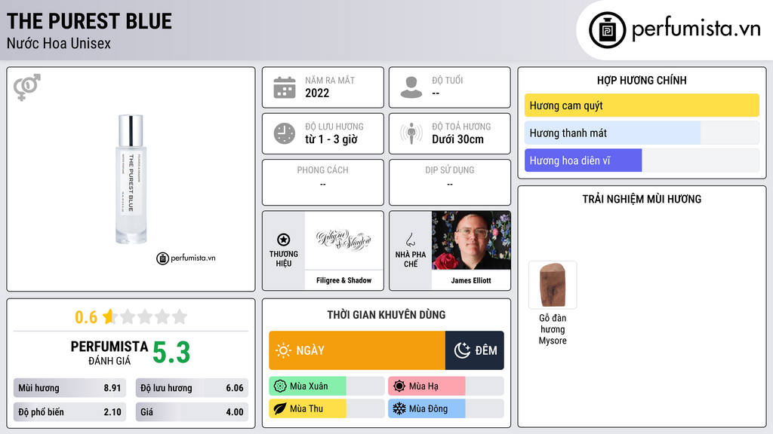Click the moon icon in the Đêm bar

pyautogui.click(x=462, y=350)
